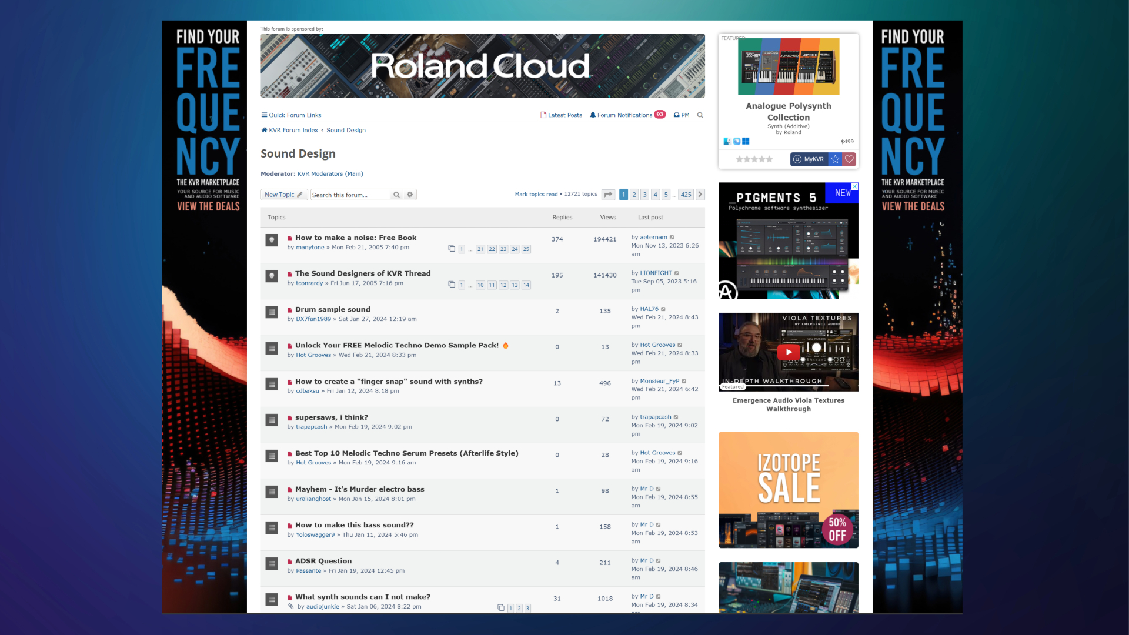Open Pigments 5 synthesizer ad
The image size is (1129, 635).
click(789, 241)
